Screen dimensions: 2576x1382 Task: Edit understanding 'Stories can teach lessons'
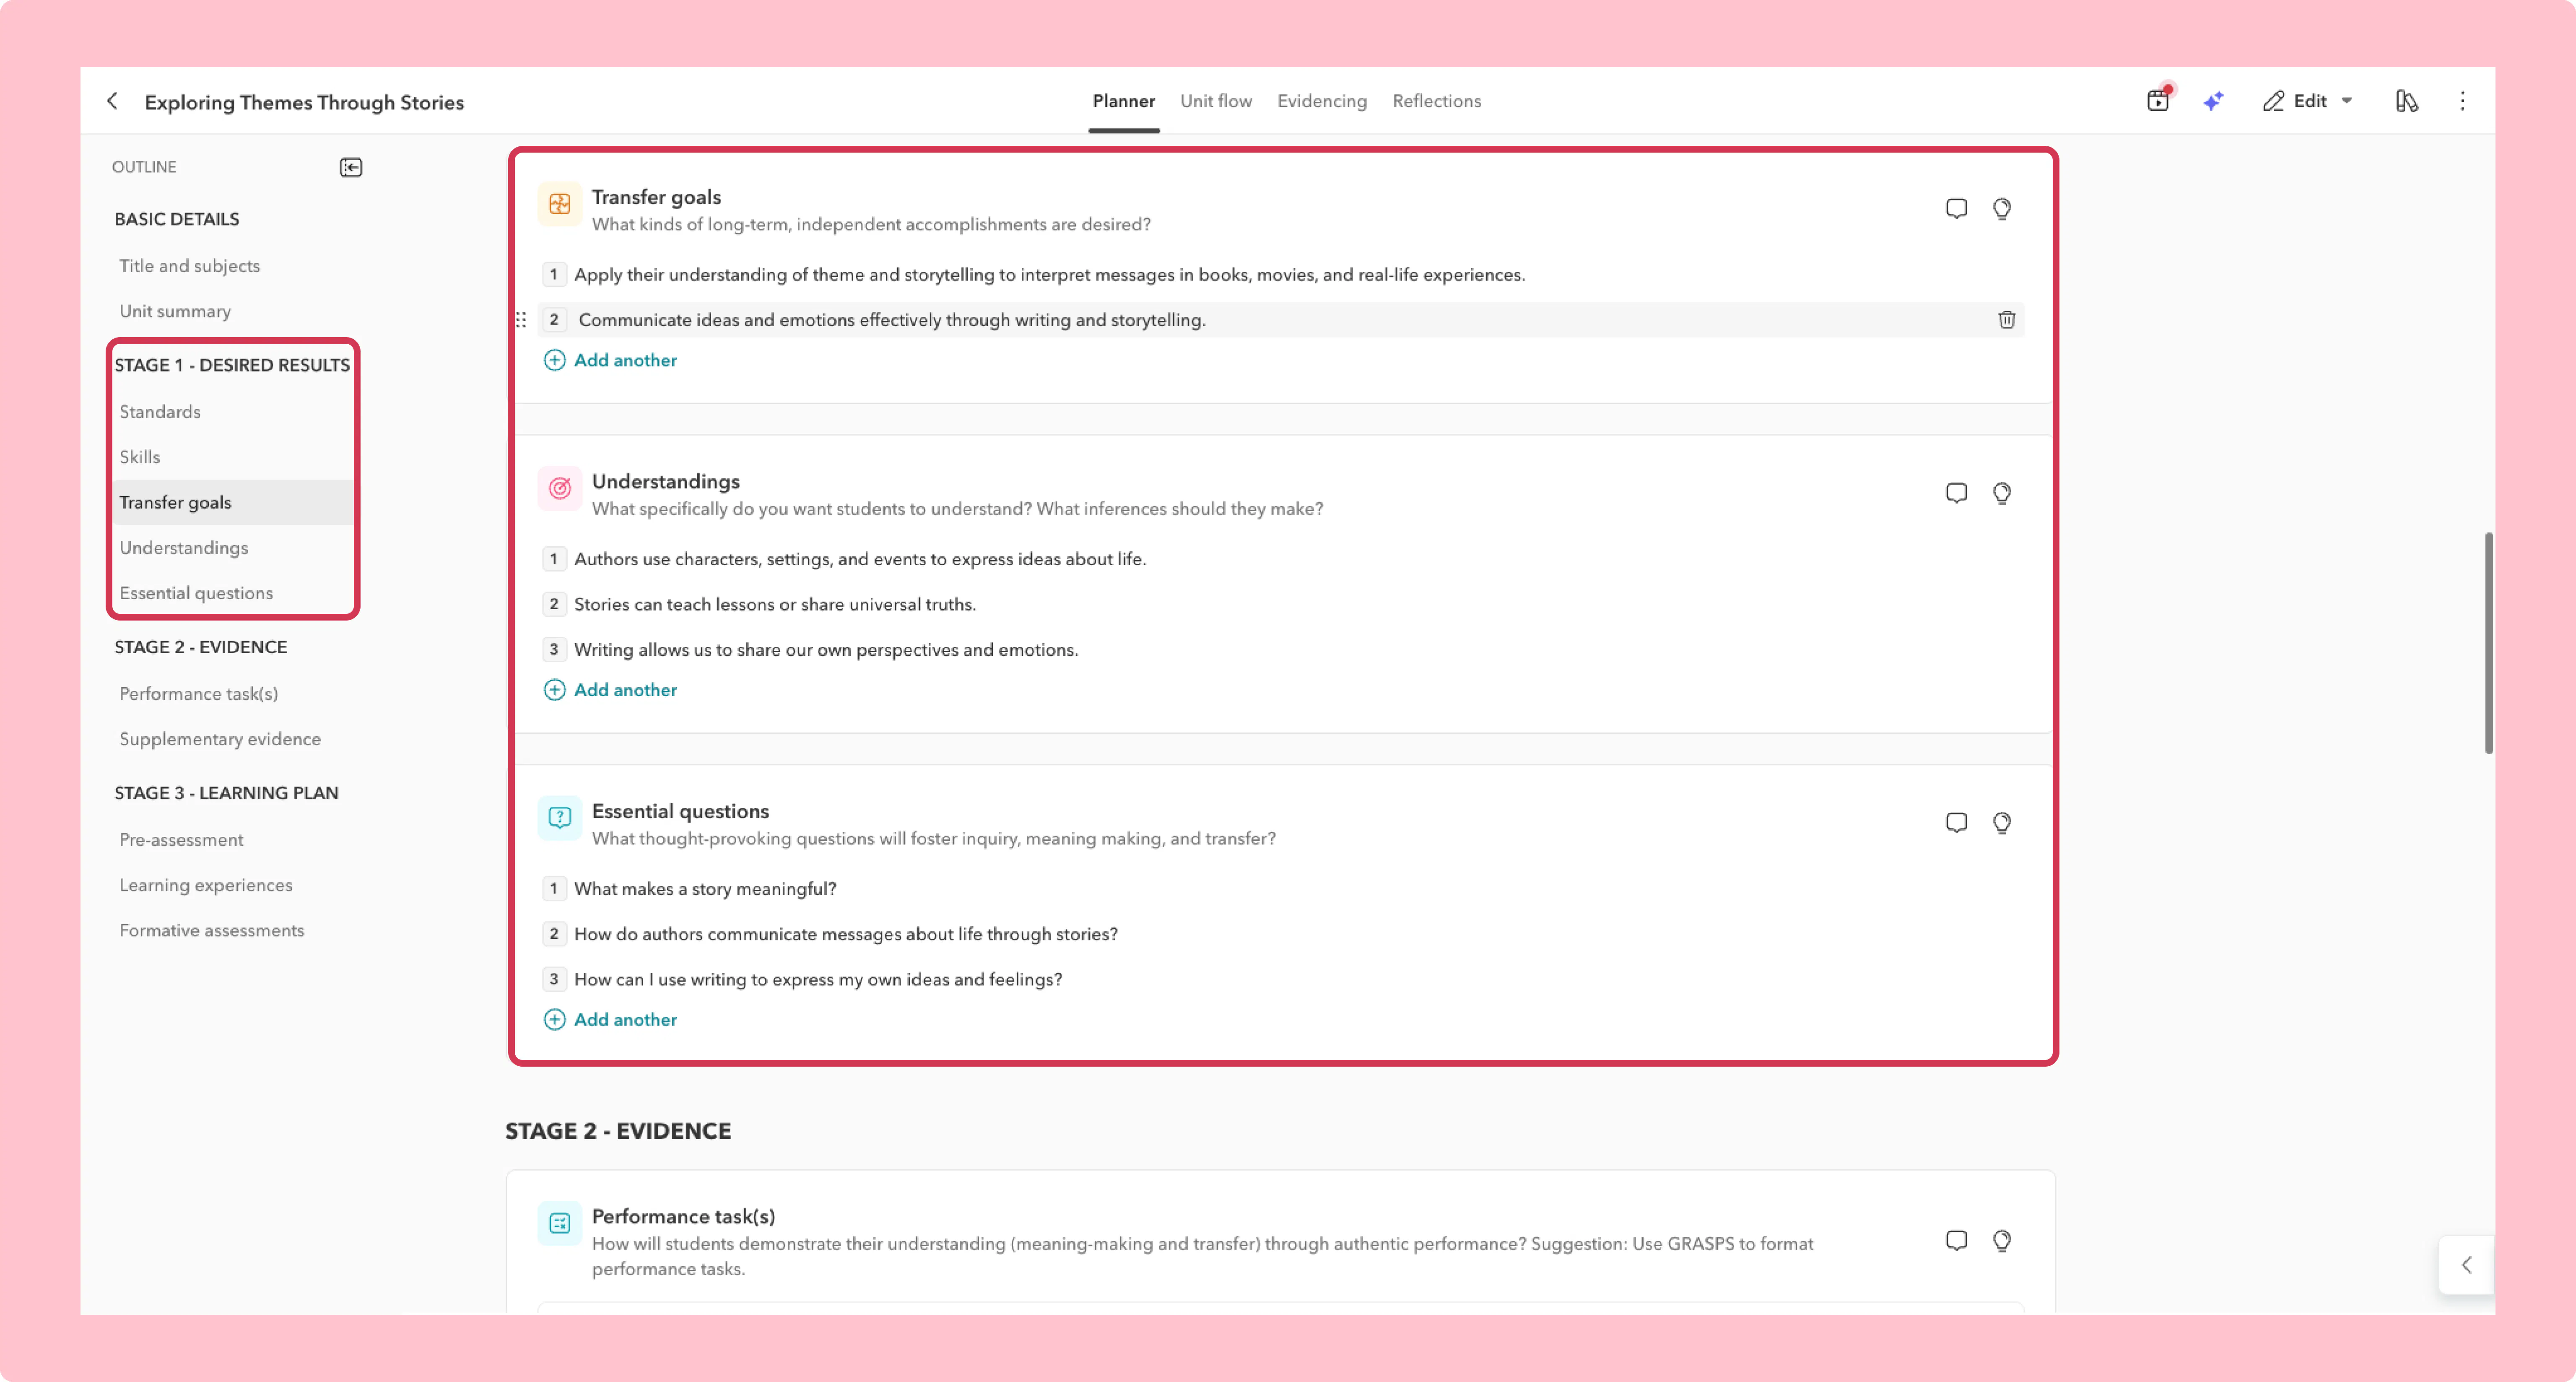[775, 604]
